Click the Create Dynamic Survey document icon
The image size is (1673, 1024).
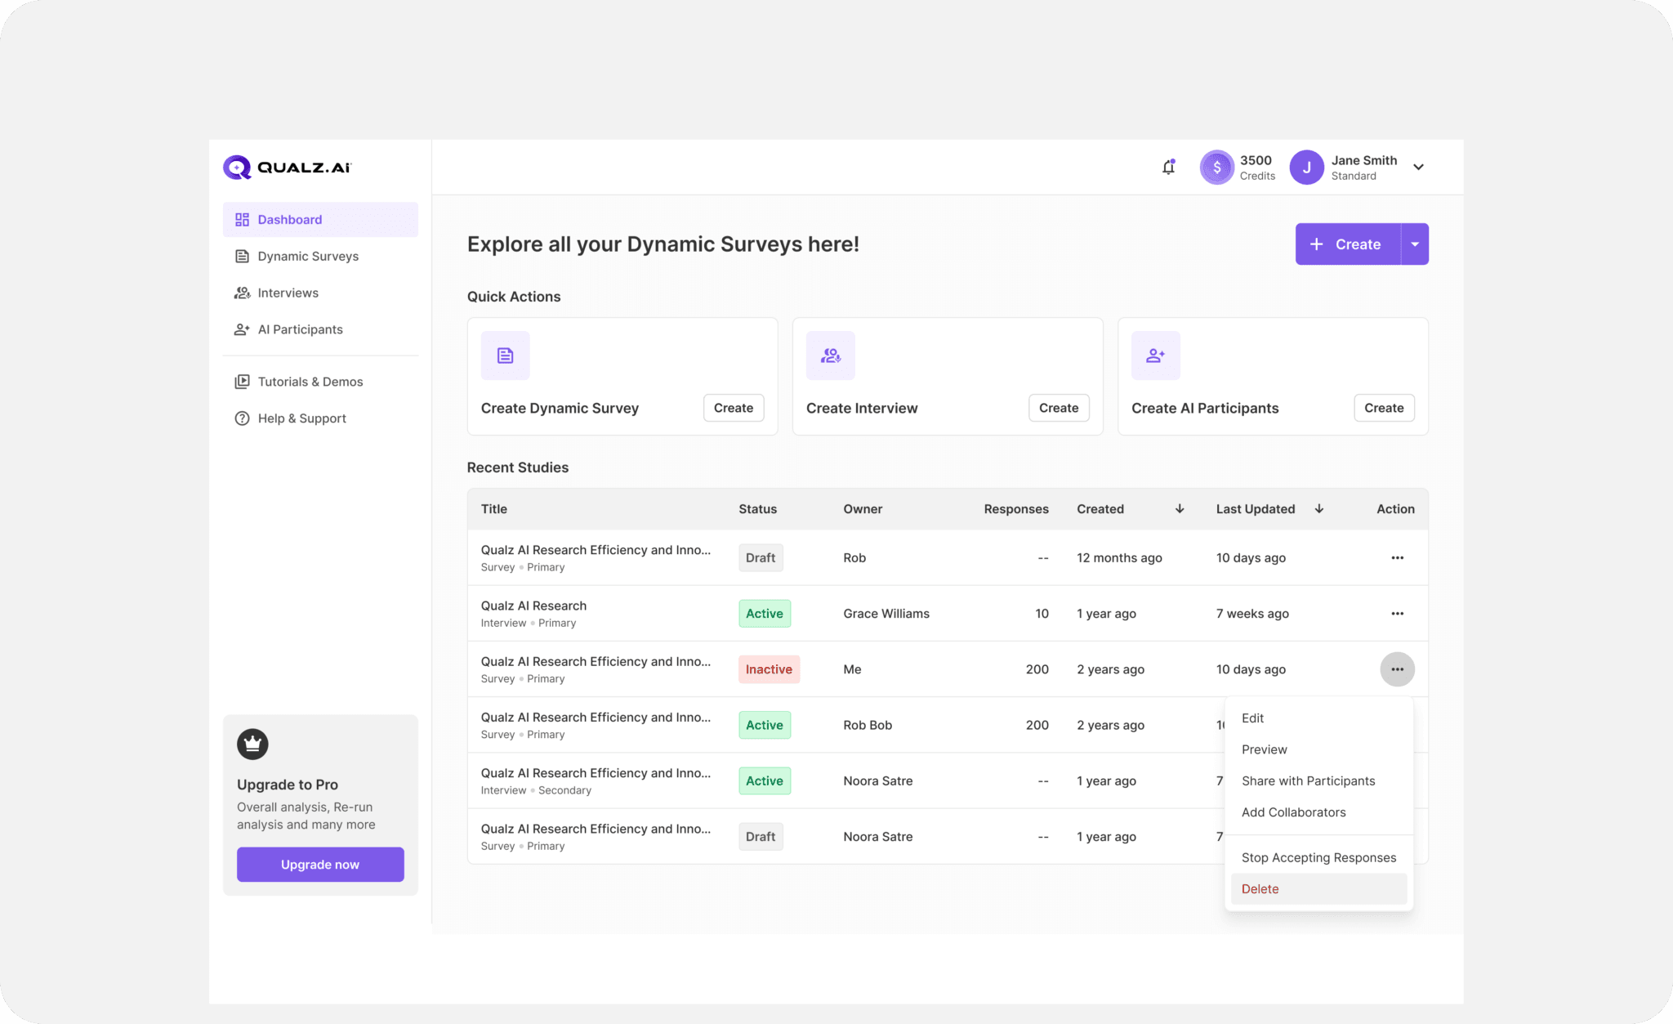[x=505, y=355]
